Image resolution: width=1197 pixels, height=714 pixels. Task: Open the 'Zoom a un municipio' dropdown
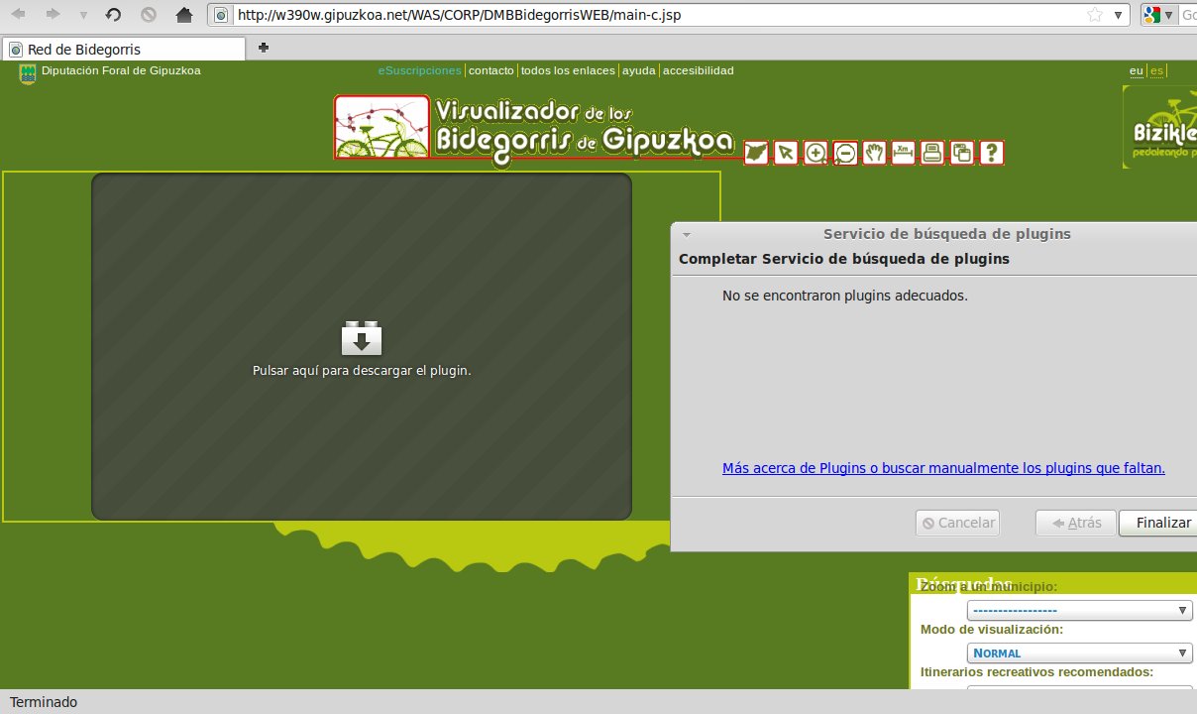click(1079, 610)
